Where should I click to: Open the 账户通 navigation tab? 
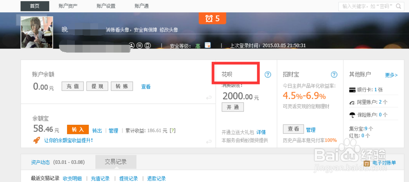point(142,6)
